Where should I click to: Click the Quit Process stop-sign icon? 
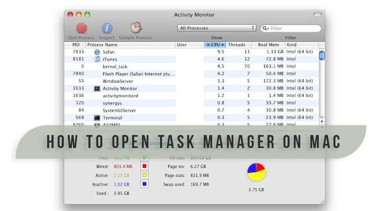81,28
